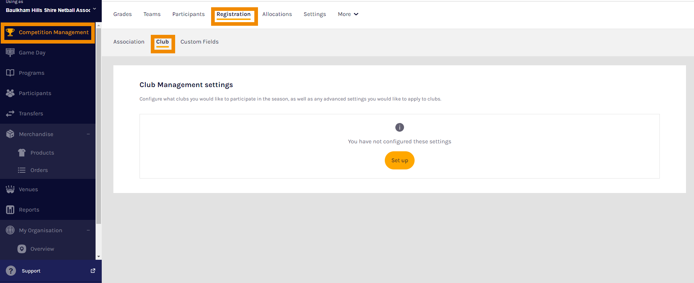Click the sidebar scroll down arrow
Image resolution: width=694 pixels, height=283 pixels.
(98, 257)
